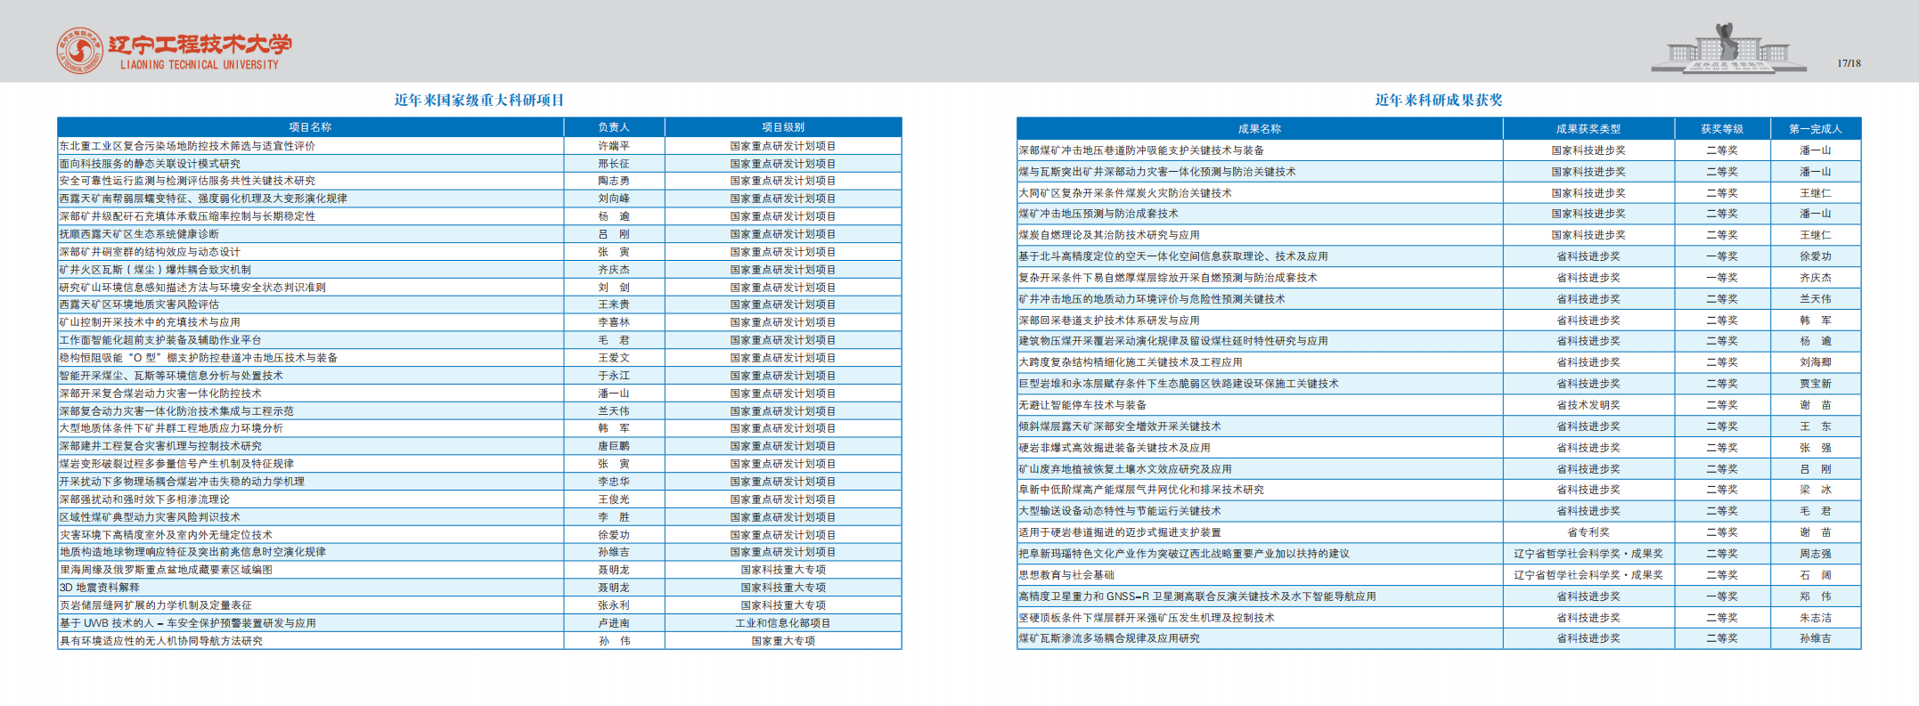Click the name 朱志洁

1816,618
